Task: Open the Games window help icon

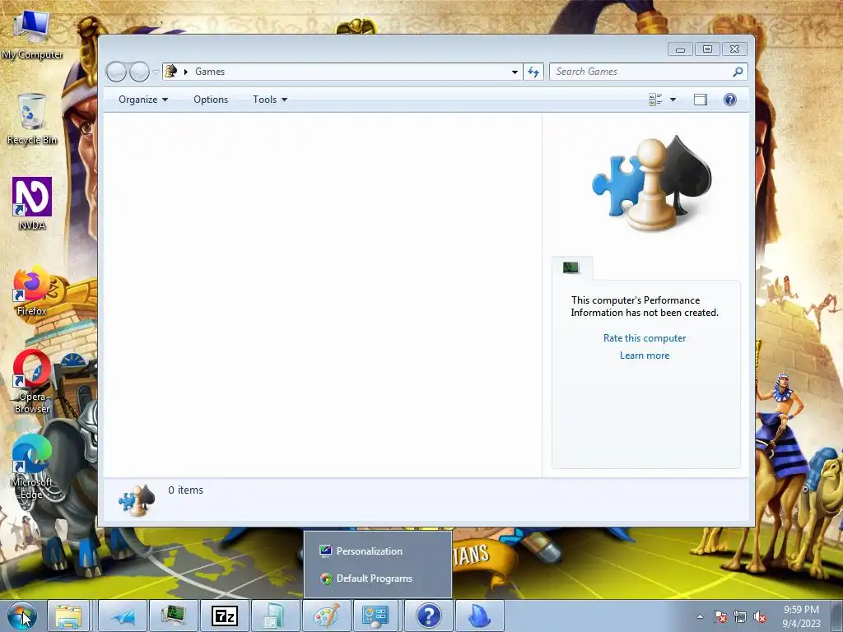Action: tap(729, 100)
